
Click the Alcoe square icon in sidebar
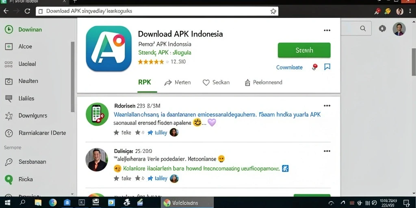coord(9,47)
